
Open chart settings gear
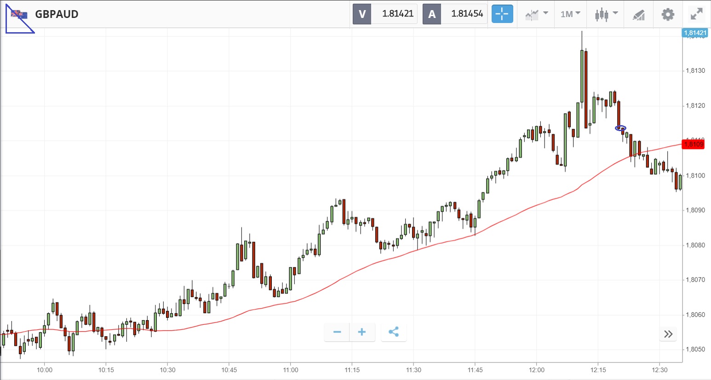tap(668, 14)
